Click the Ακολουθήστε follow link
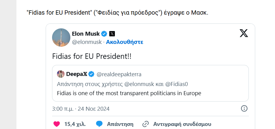The width and height of the screenshot is (275, 129). 124,42
